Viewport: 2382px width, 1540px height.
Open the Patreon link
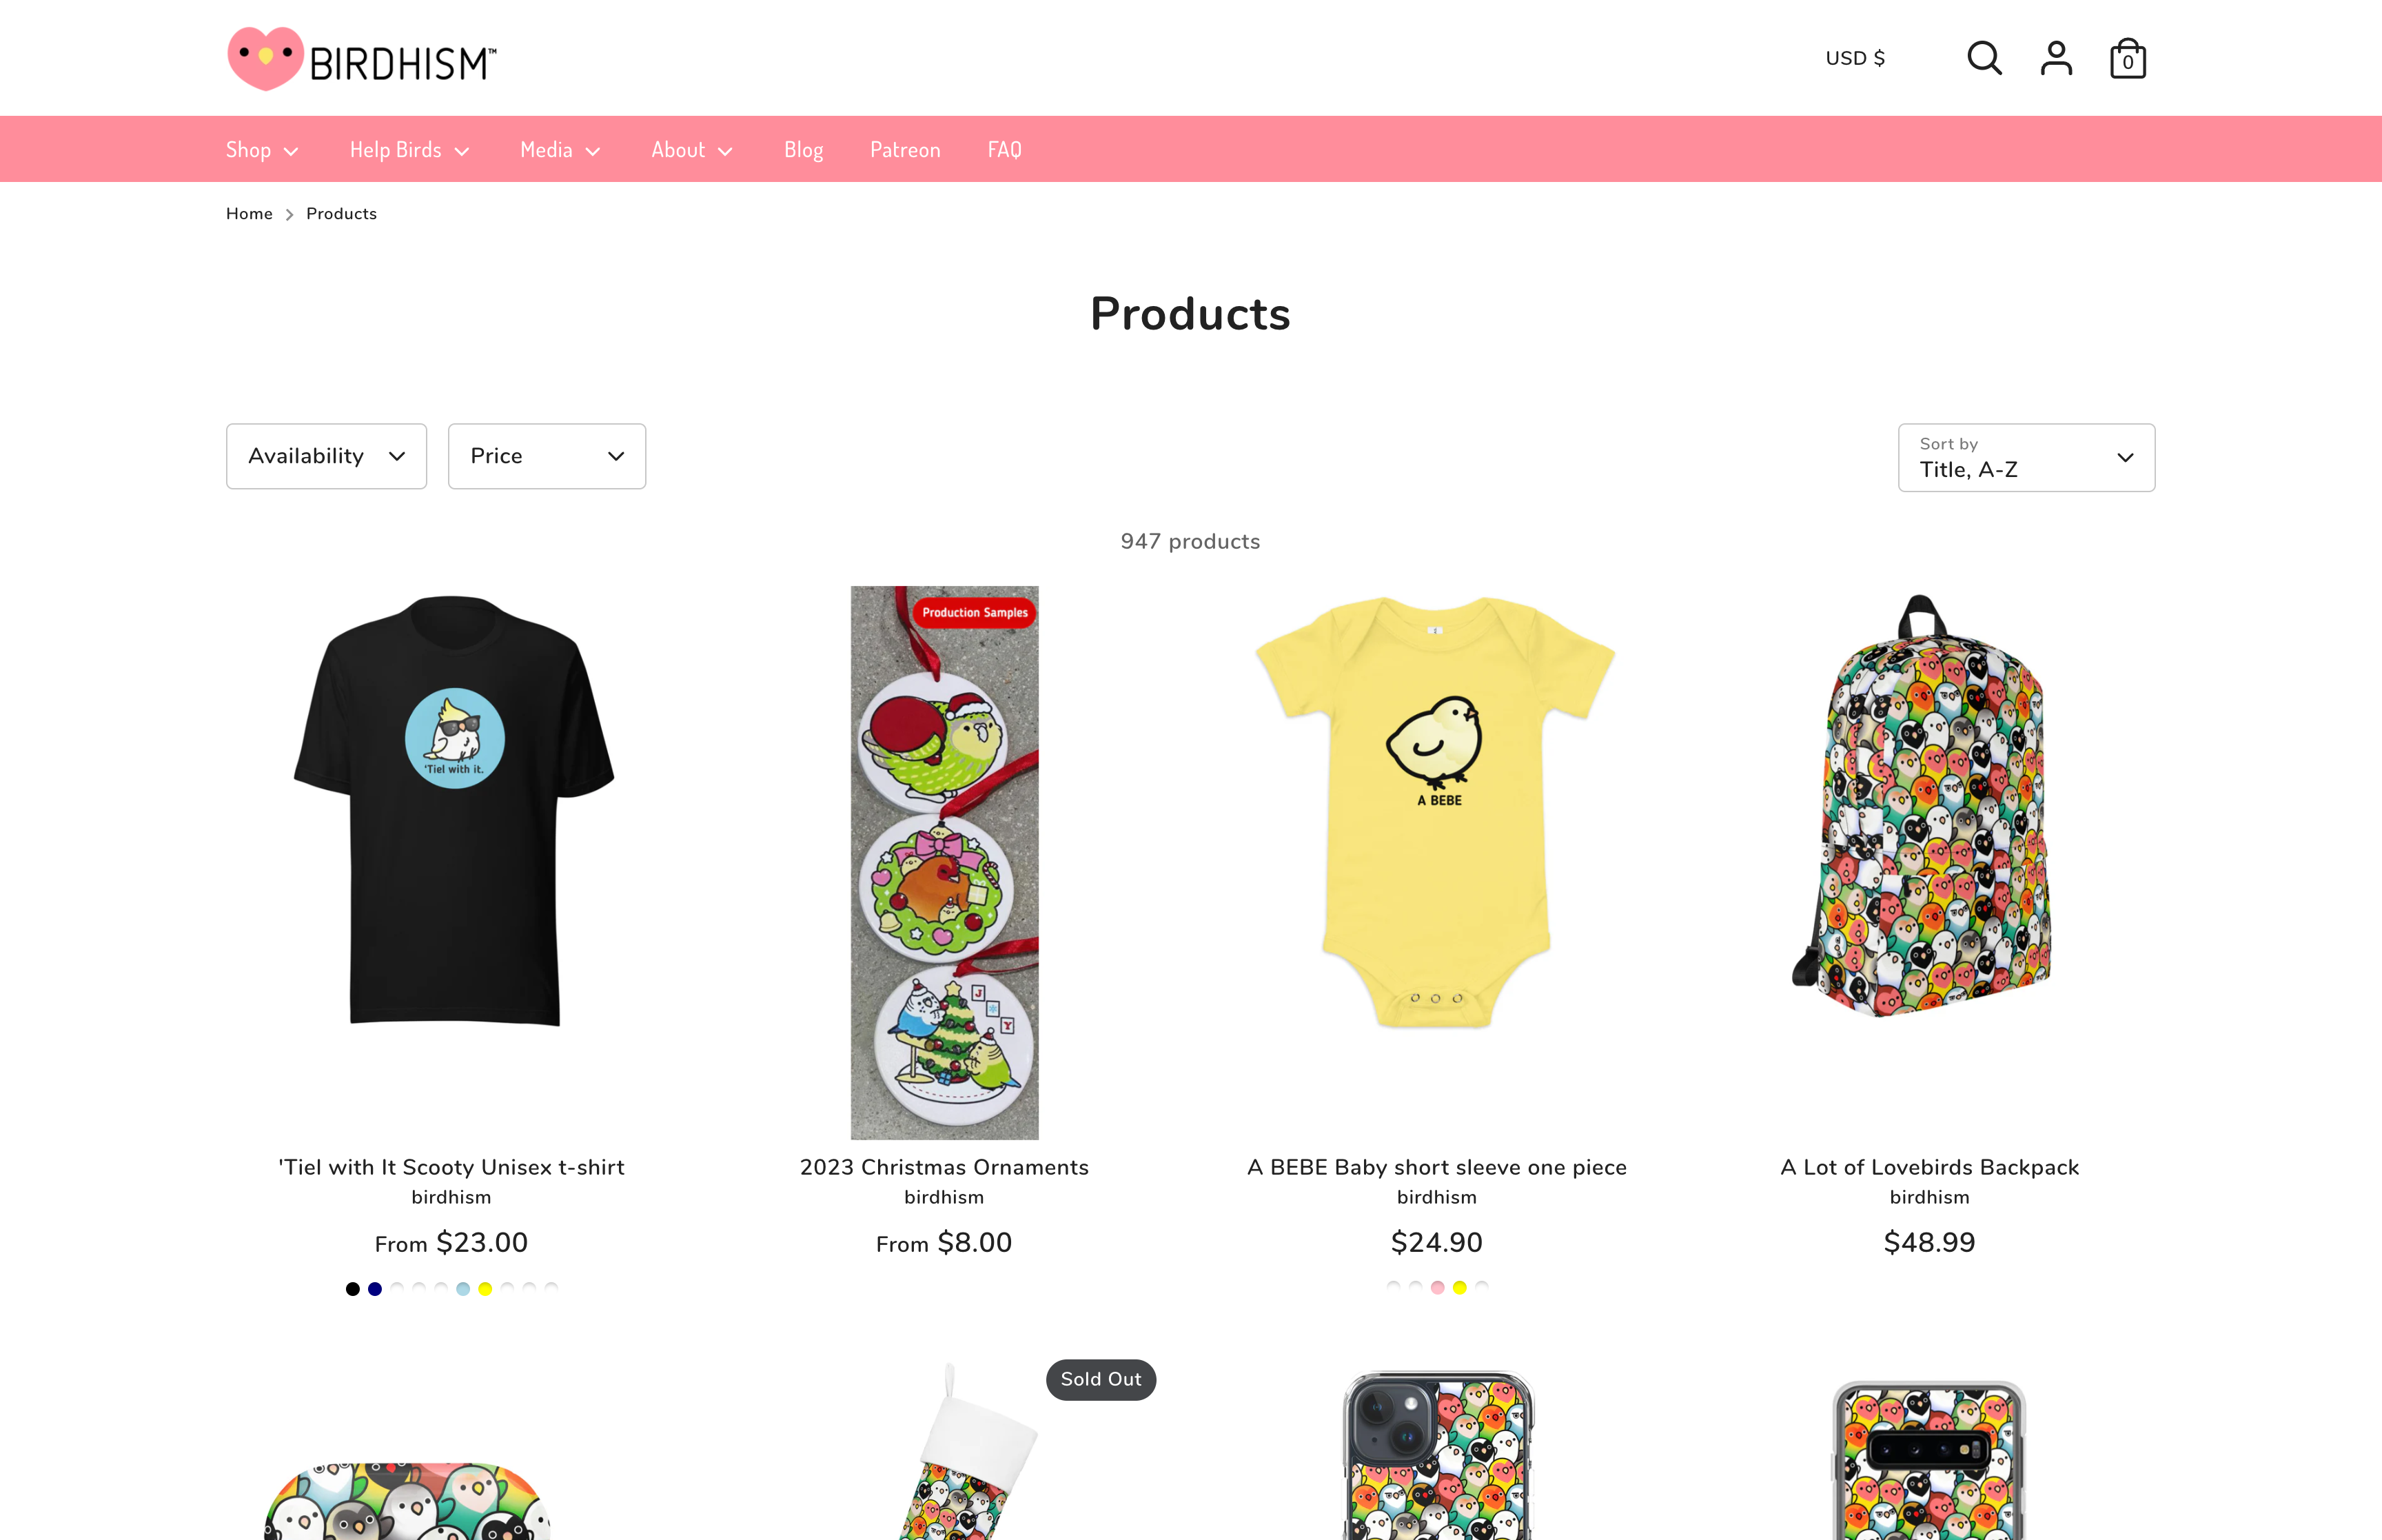pos(906,150)
